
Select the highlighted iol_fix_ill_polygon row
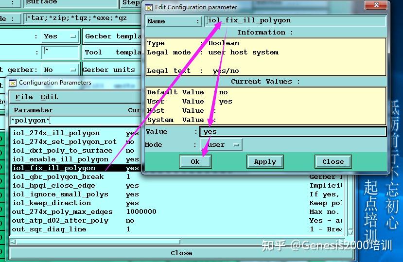pos(76,168)
